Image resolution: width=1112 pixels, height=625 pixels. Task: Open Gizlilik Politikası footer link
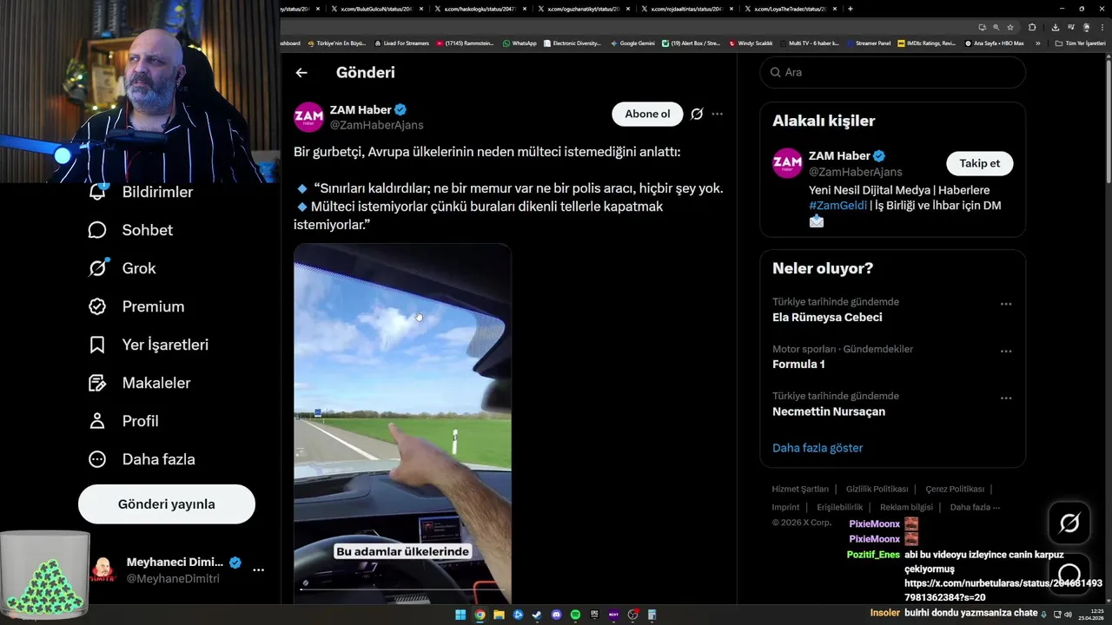(x=877, y=489)
